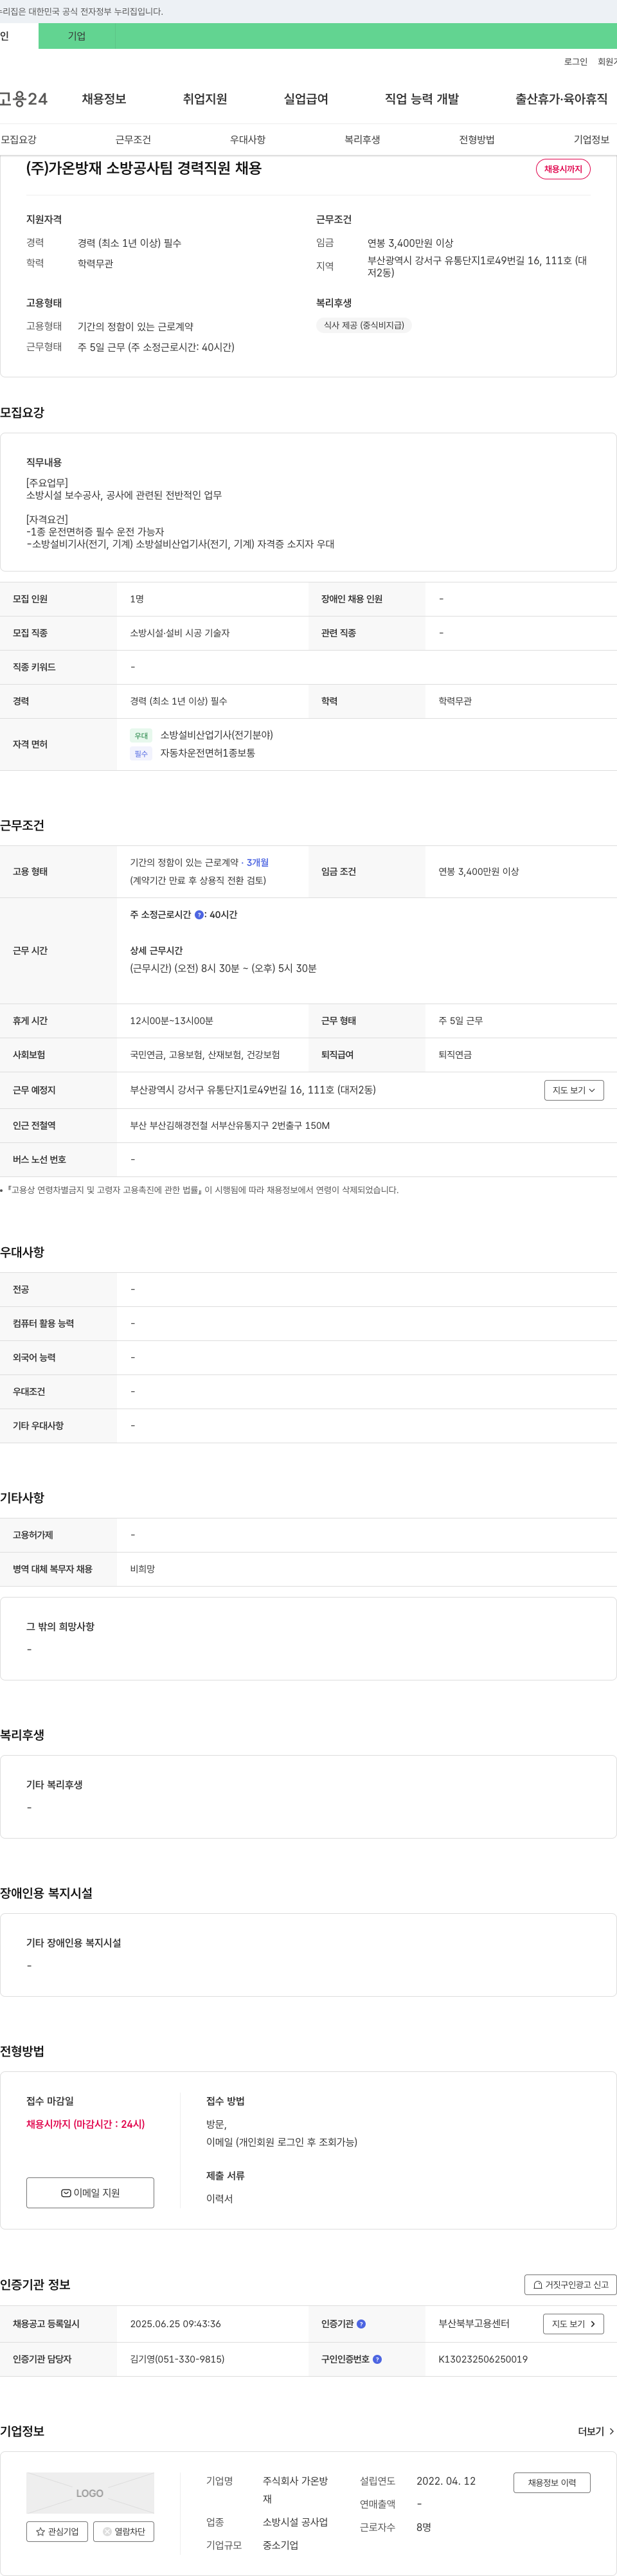Select the 근무 예정지 address 부산광역시 강서구 유통단지1로49번길 16
The width and height of the screenshot is (617, 2576).
click(253, 1090)
